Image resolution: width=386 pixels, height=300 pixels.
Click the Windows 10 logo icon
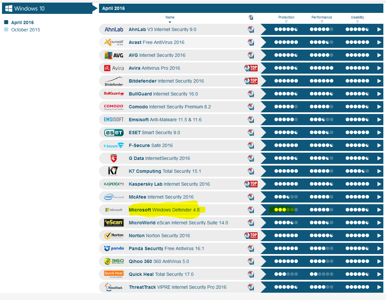point(9,8)
